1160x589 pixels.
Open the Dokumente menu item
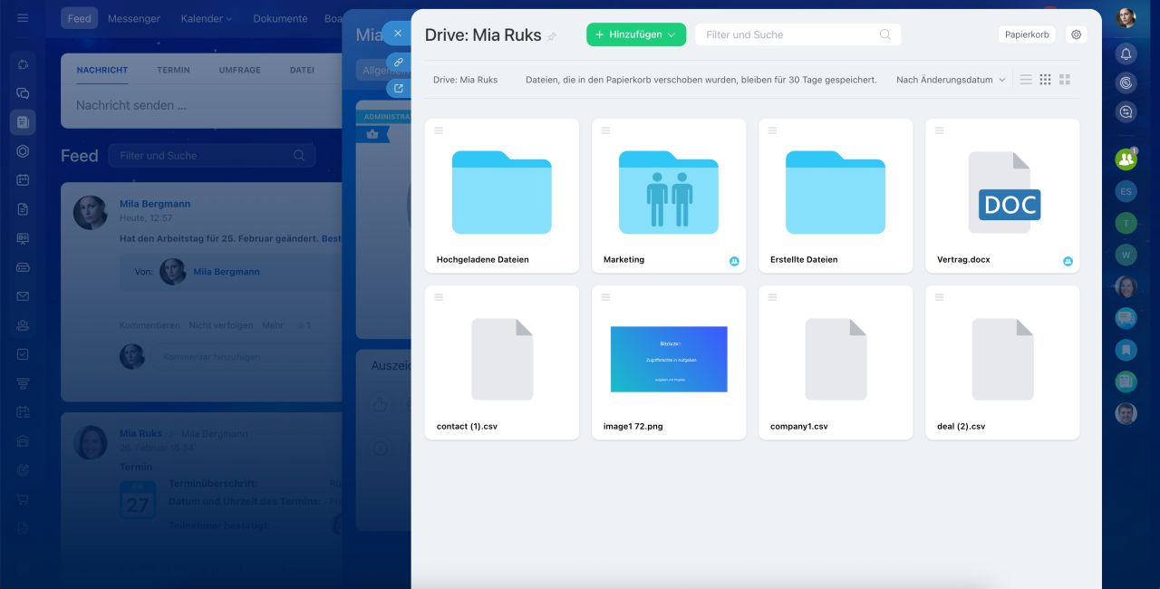click(280, 18)
